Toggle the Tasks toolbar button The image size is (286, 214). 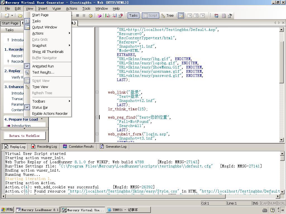pos(134,16)
